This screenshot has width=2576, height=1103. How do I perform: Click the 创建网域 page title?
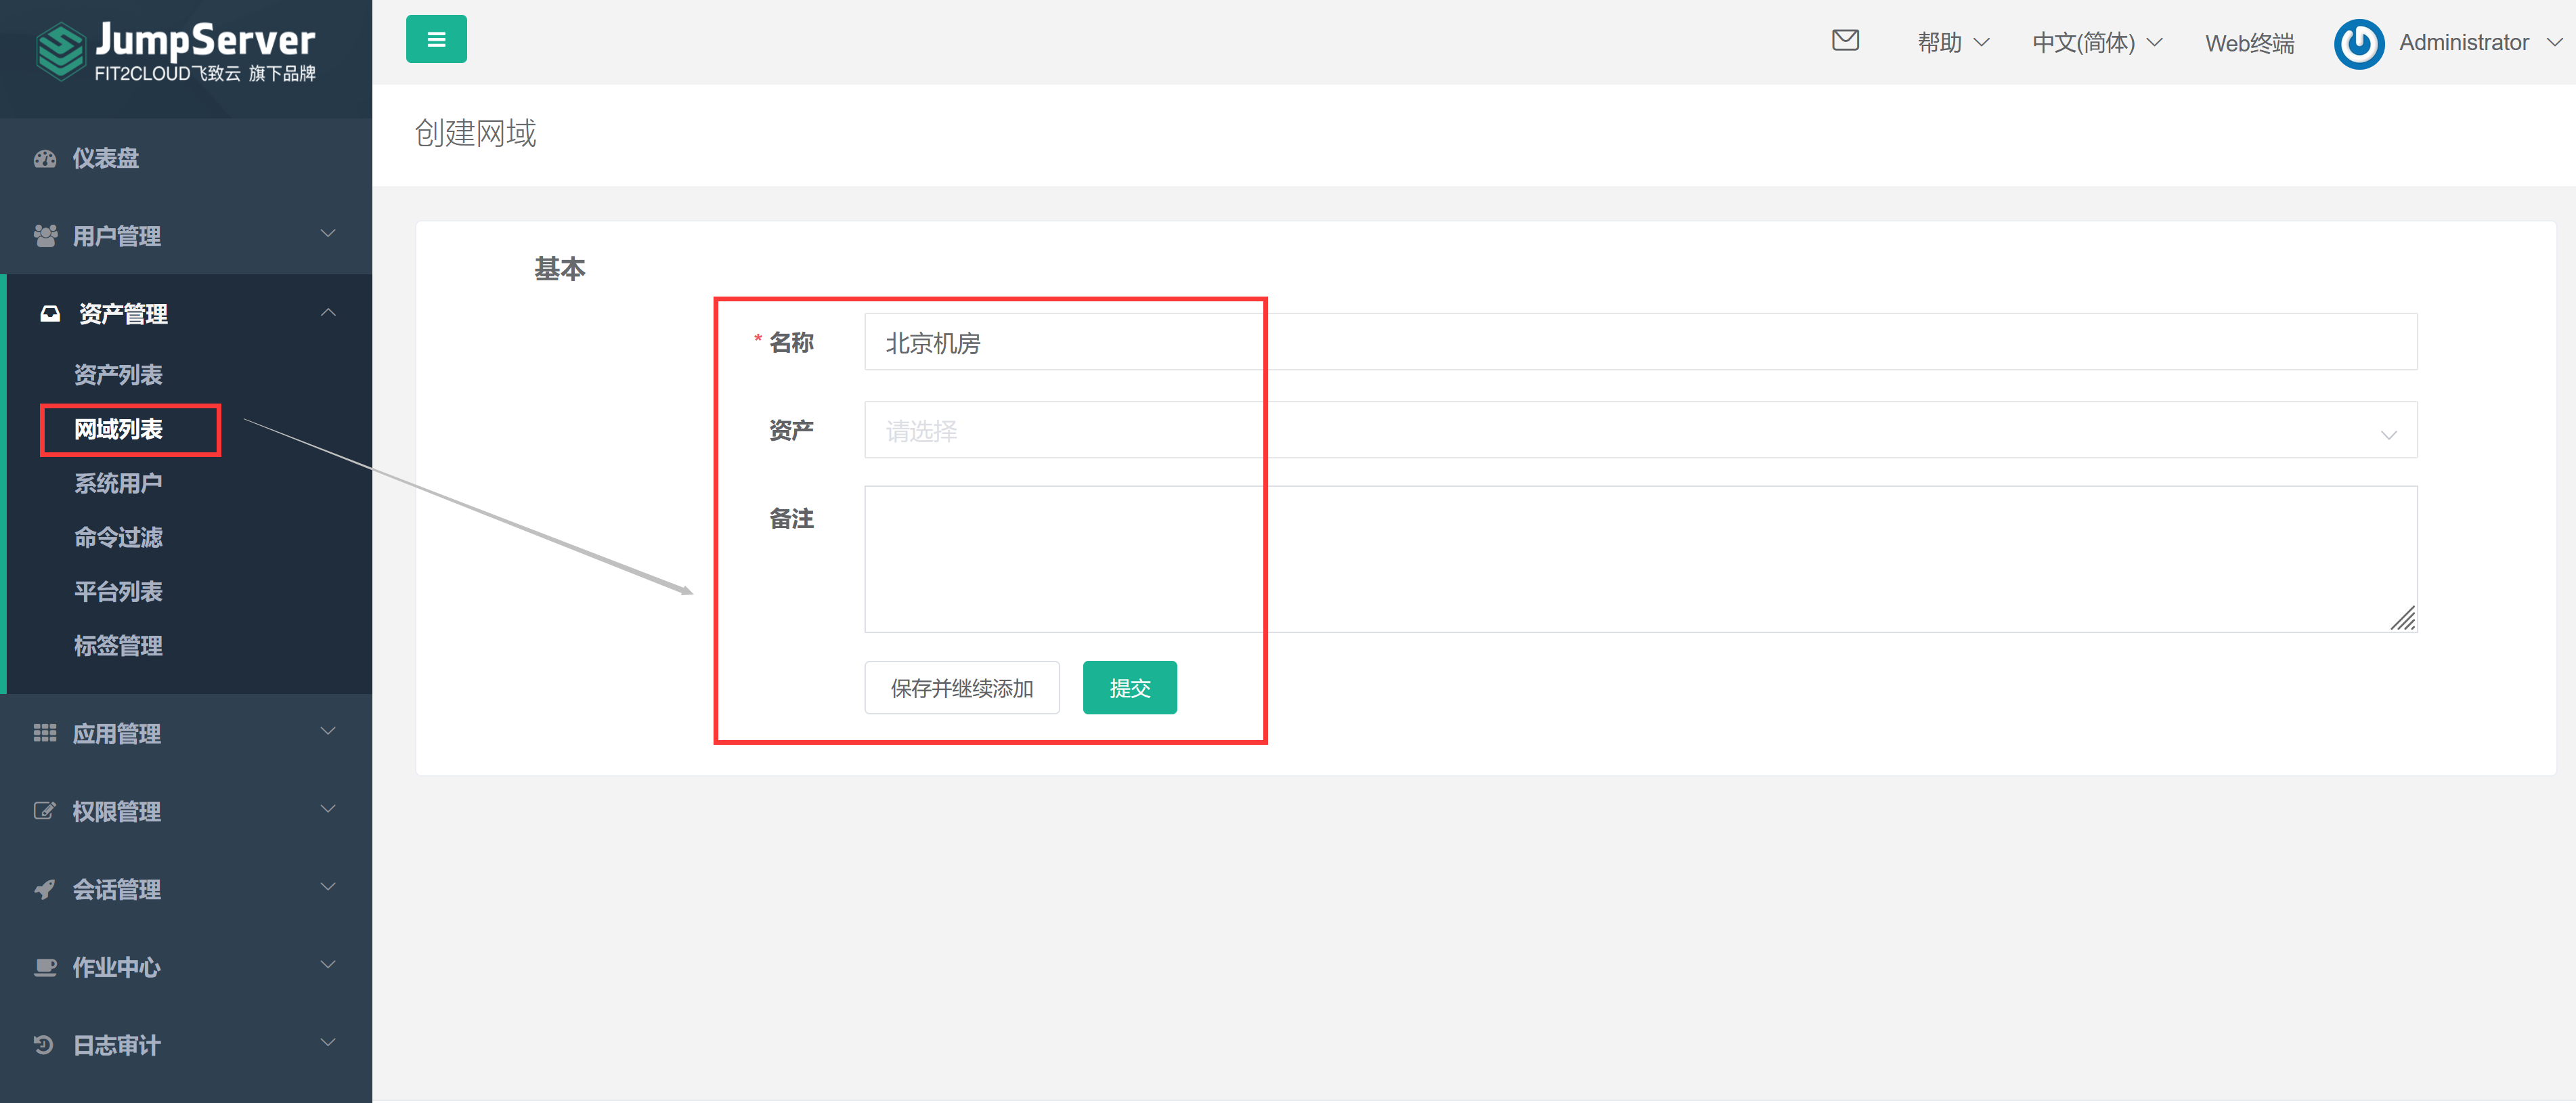475,133
